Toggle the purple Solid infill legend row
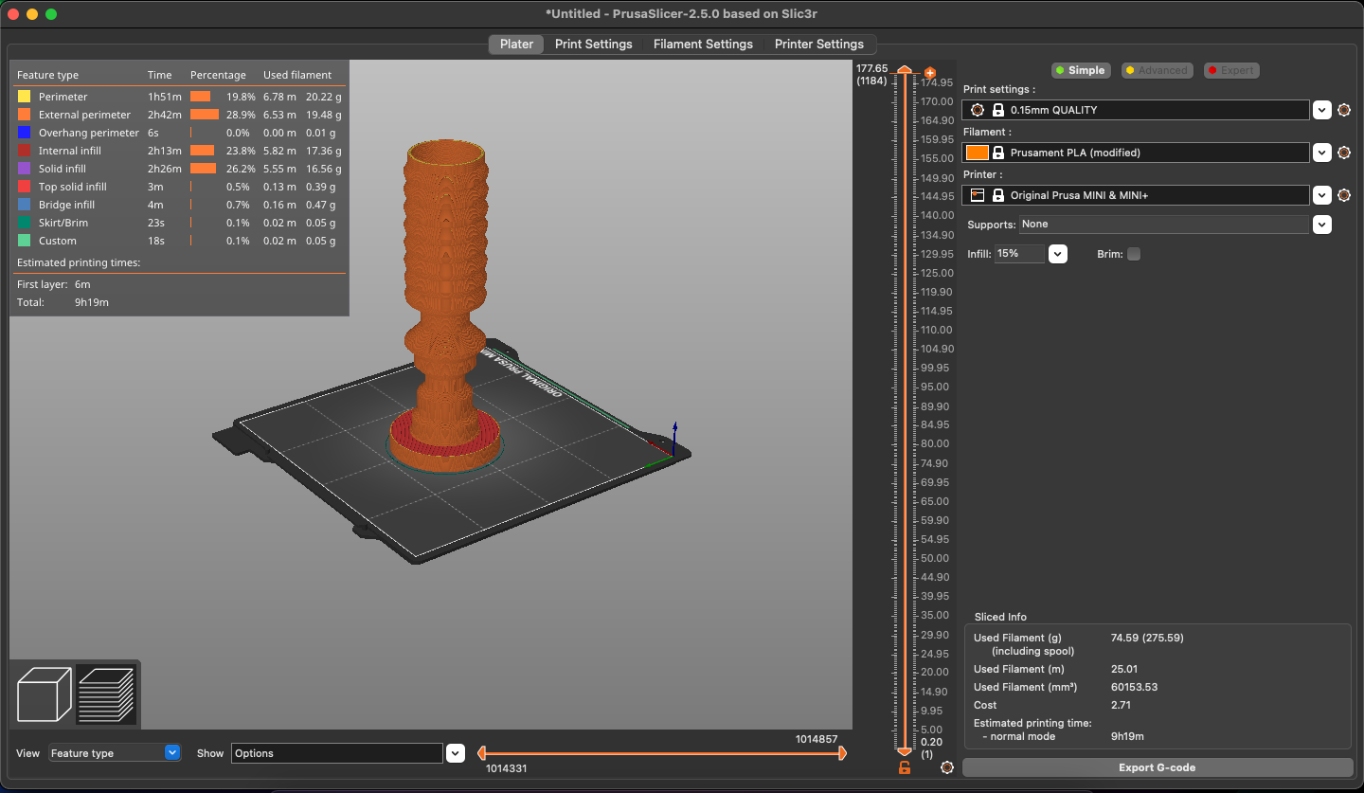The height and width of the screenshot is (793, 1364). click(x=179, y=169)
